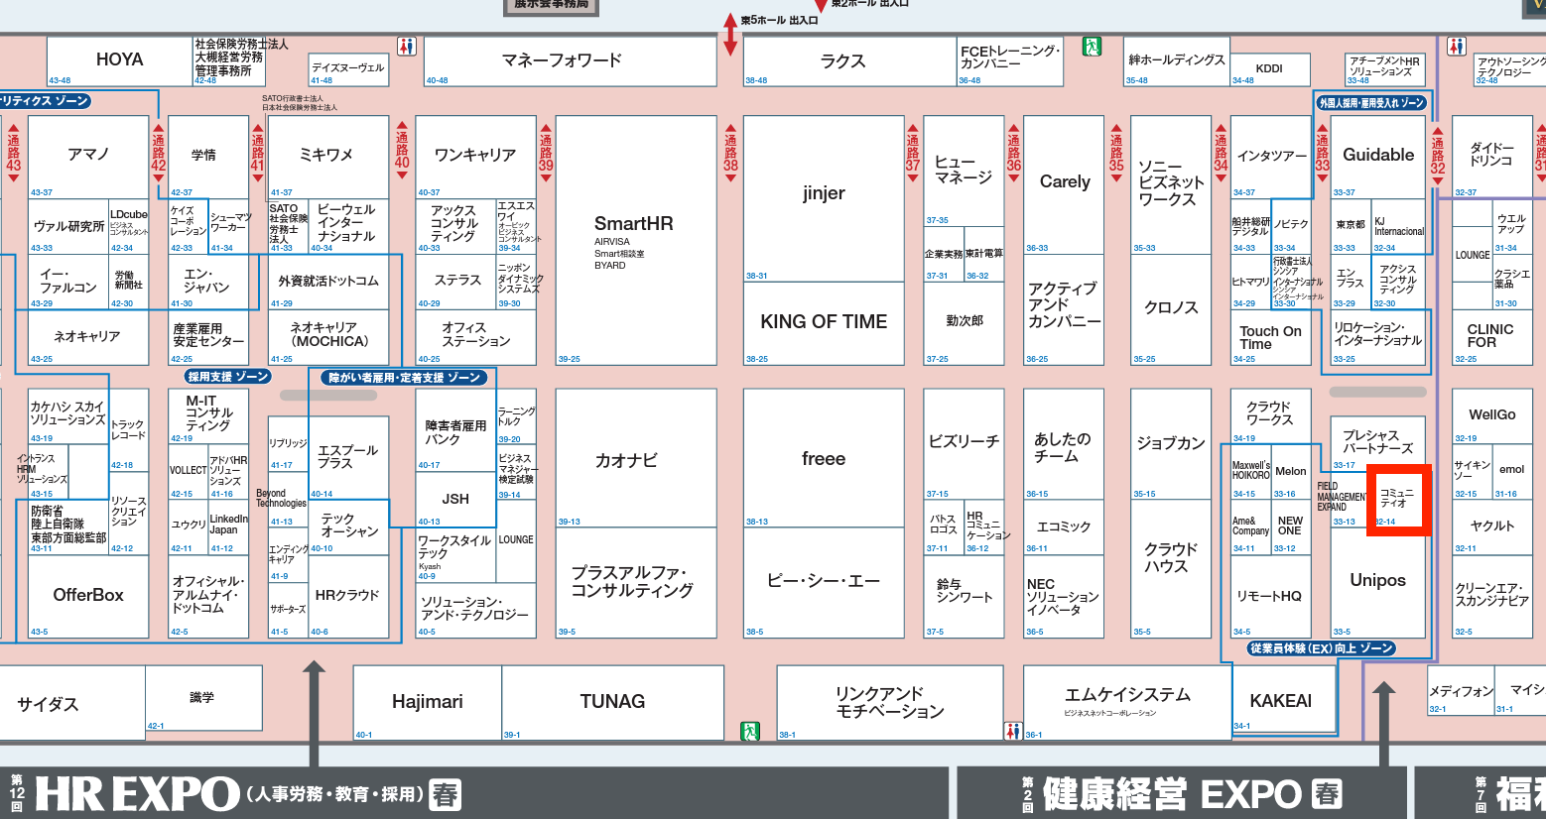Select the ソニービズネットワークス booth
This screenshot has width=1546, height=819.
coord(1171,184)
